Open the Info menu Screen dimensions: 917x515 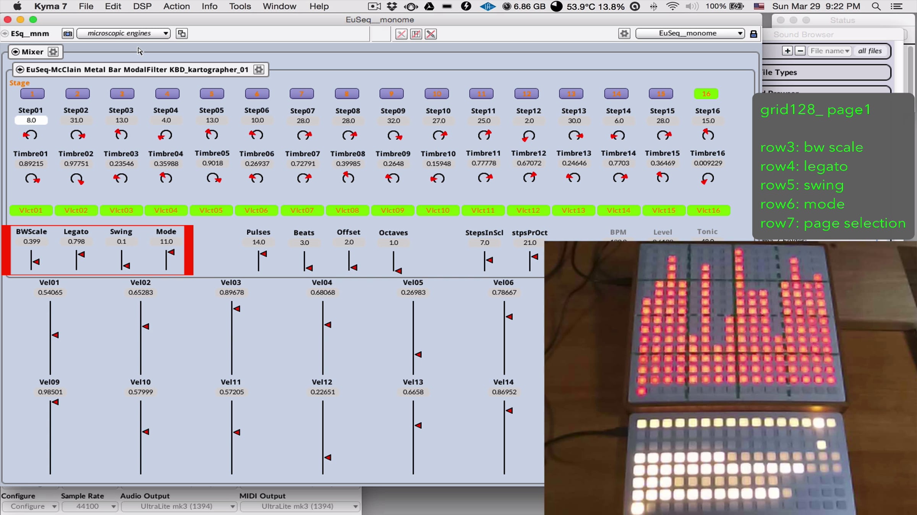point(209,6)
